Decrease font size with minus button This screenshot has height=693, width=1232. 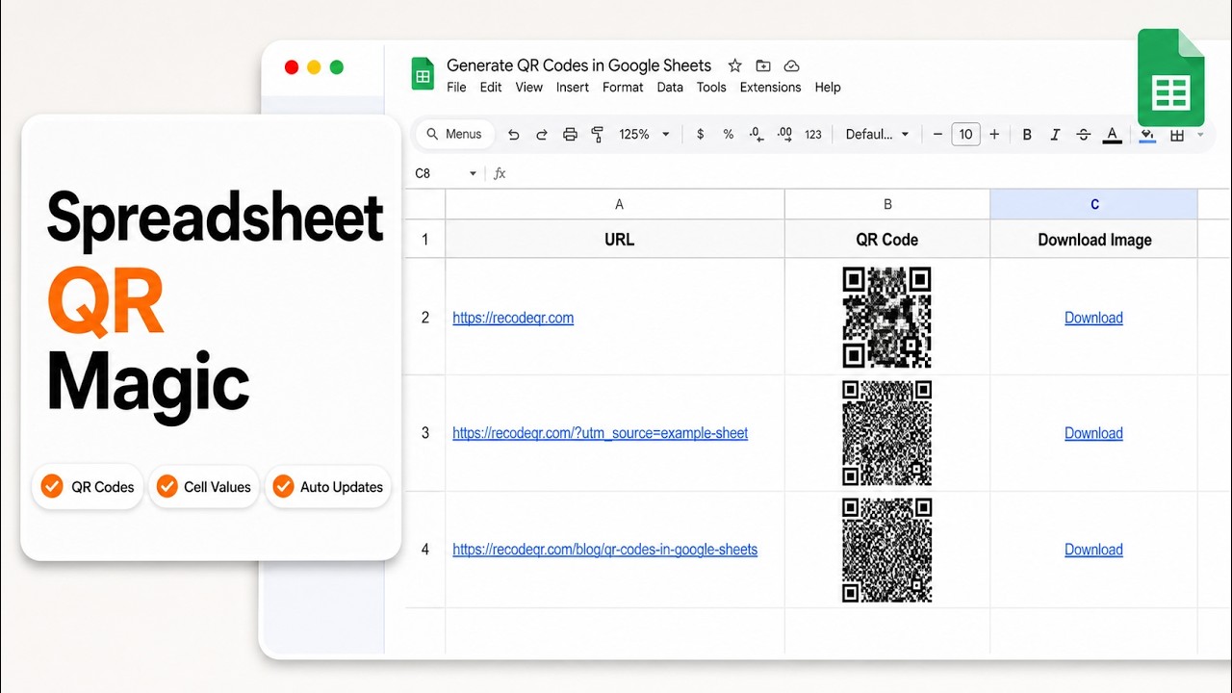click(x=937, y=135)
